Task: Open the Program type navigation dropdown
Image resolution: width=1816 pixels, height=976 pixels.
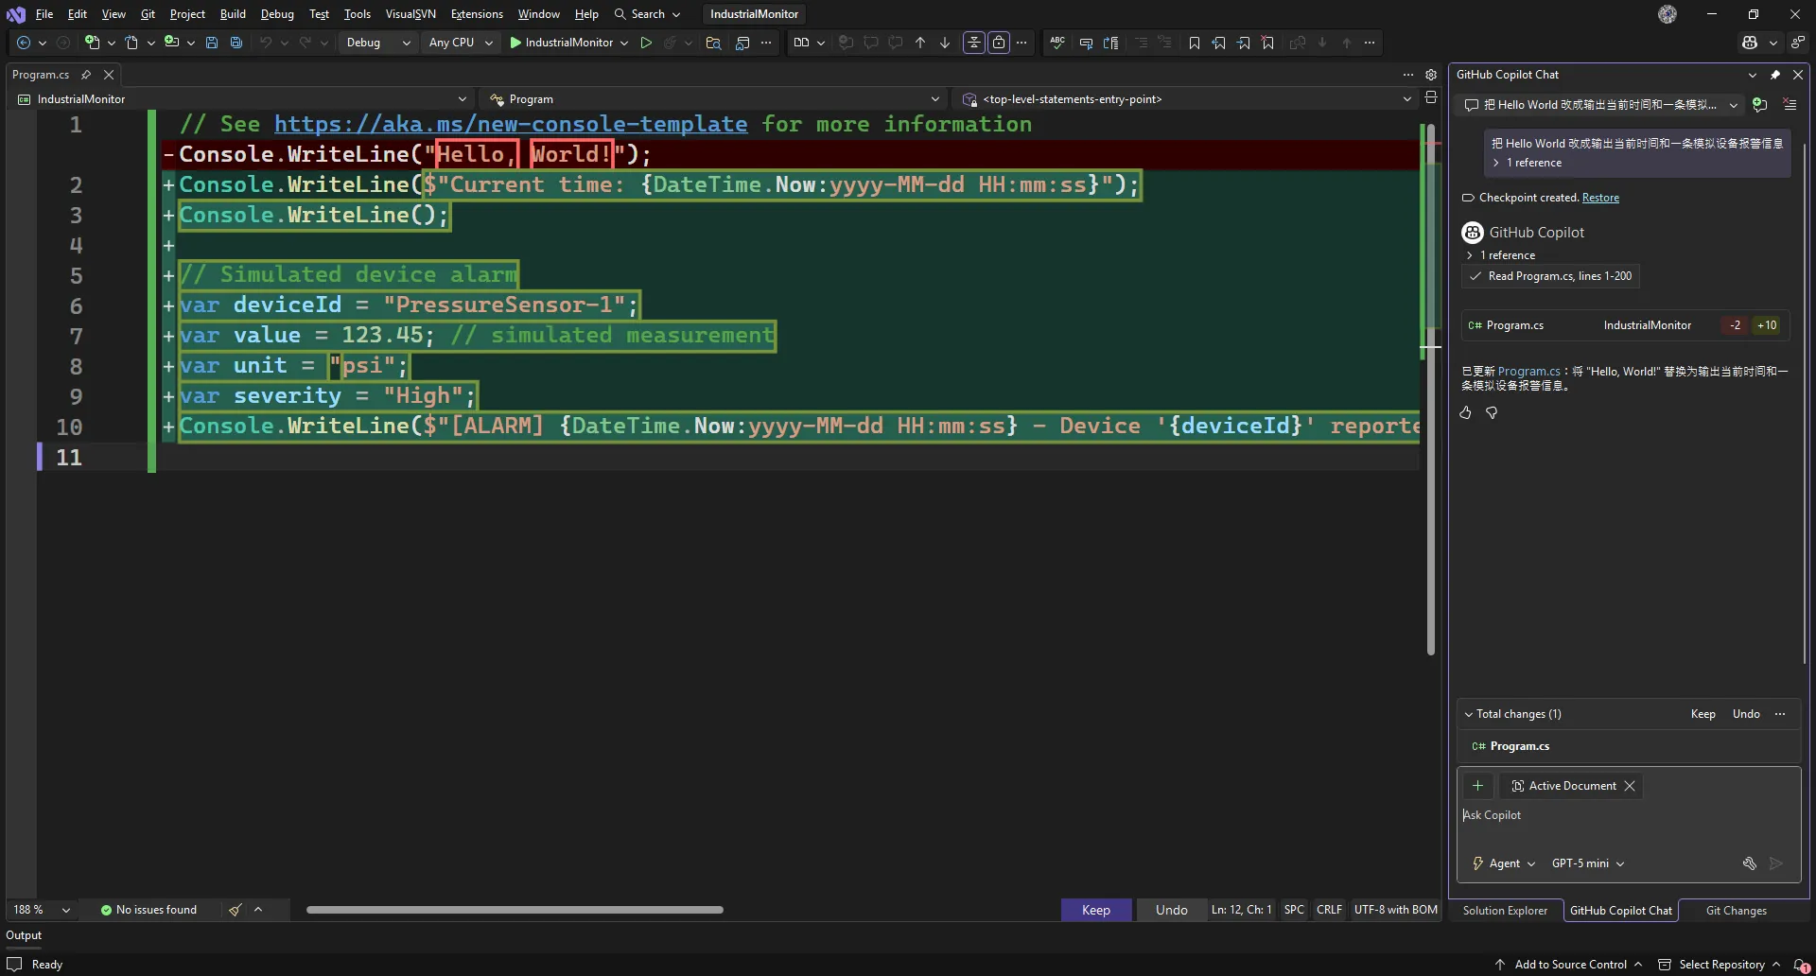Action: pyautogui.click(x=714, y=99)
